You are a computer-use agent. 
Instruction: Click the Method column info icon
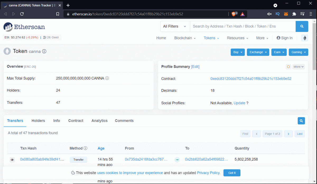click(85, 148)
